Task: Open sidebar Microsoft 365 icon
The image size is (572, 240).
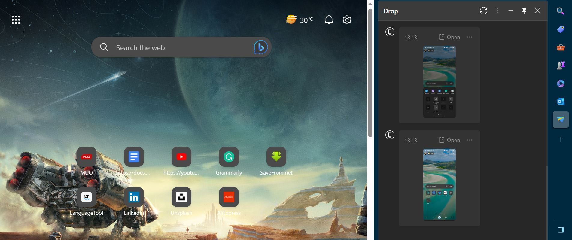Action: click(561, 84)
